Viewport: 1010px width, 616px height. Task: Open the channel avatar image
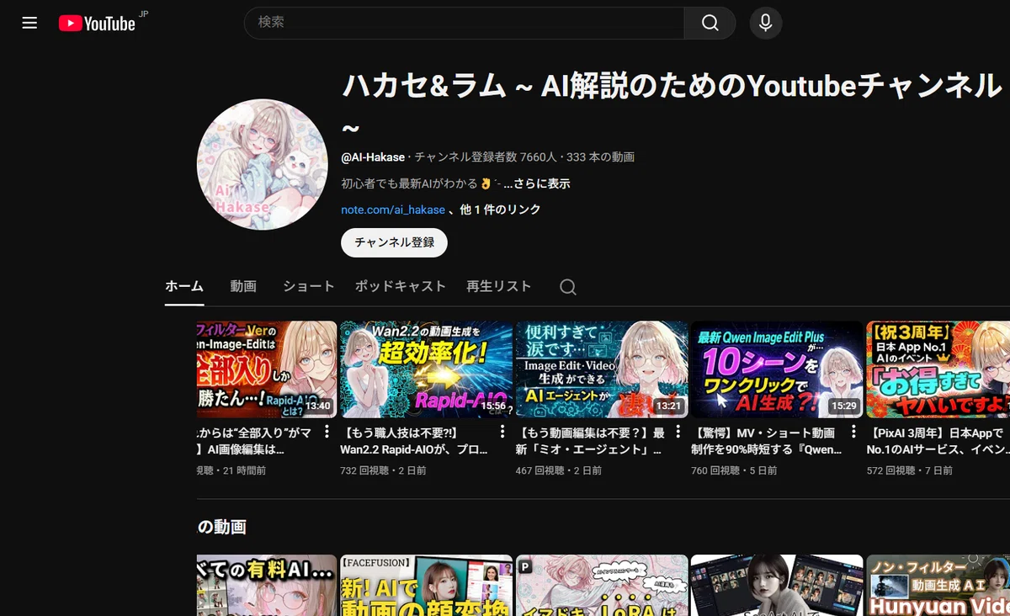pyautogui.click(x=263, y=163)
